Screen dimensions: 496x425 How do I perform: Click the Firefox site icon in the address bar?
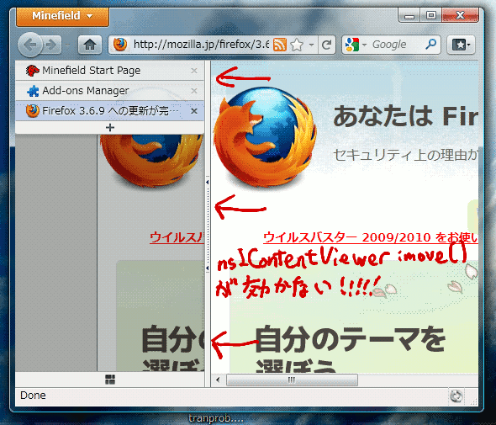click(x=120, y=45)
